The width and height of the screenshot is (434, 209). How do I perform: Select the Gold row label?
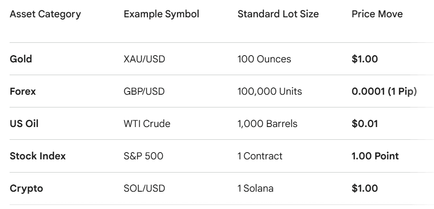21,59
